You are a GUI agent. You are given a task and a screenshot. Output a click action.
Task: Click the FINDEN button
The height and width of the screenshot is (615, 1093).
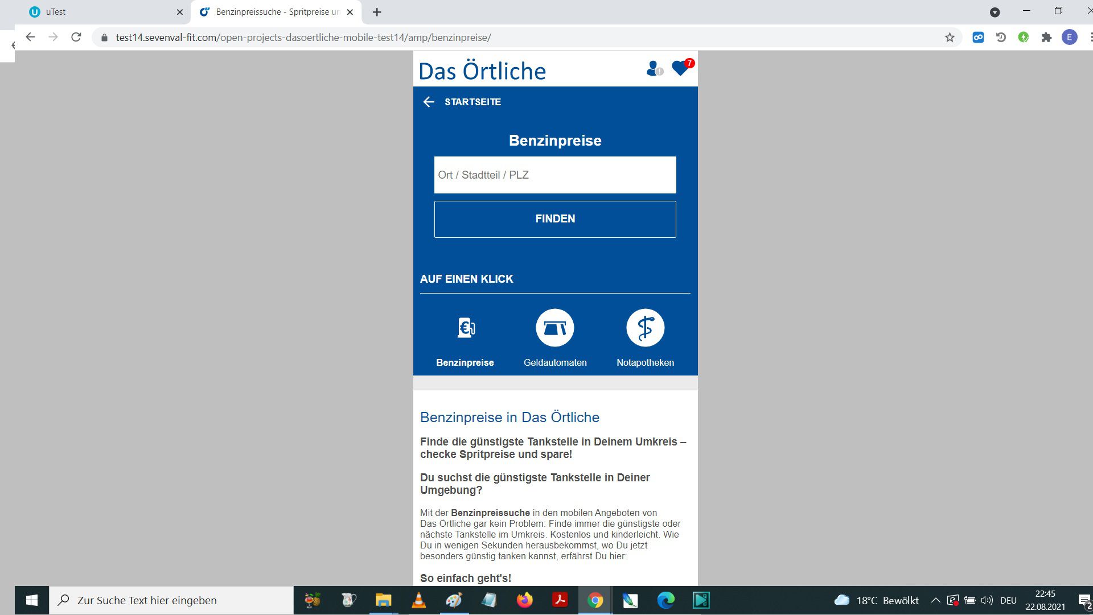(x=555, y=219)
